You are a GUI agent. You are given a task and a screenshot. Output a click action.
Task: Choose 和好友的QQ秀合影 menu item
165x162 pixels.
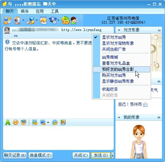point(121,69)
